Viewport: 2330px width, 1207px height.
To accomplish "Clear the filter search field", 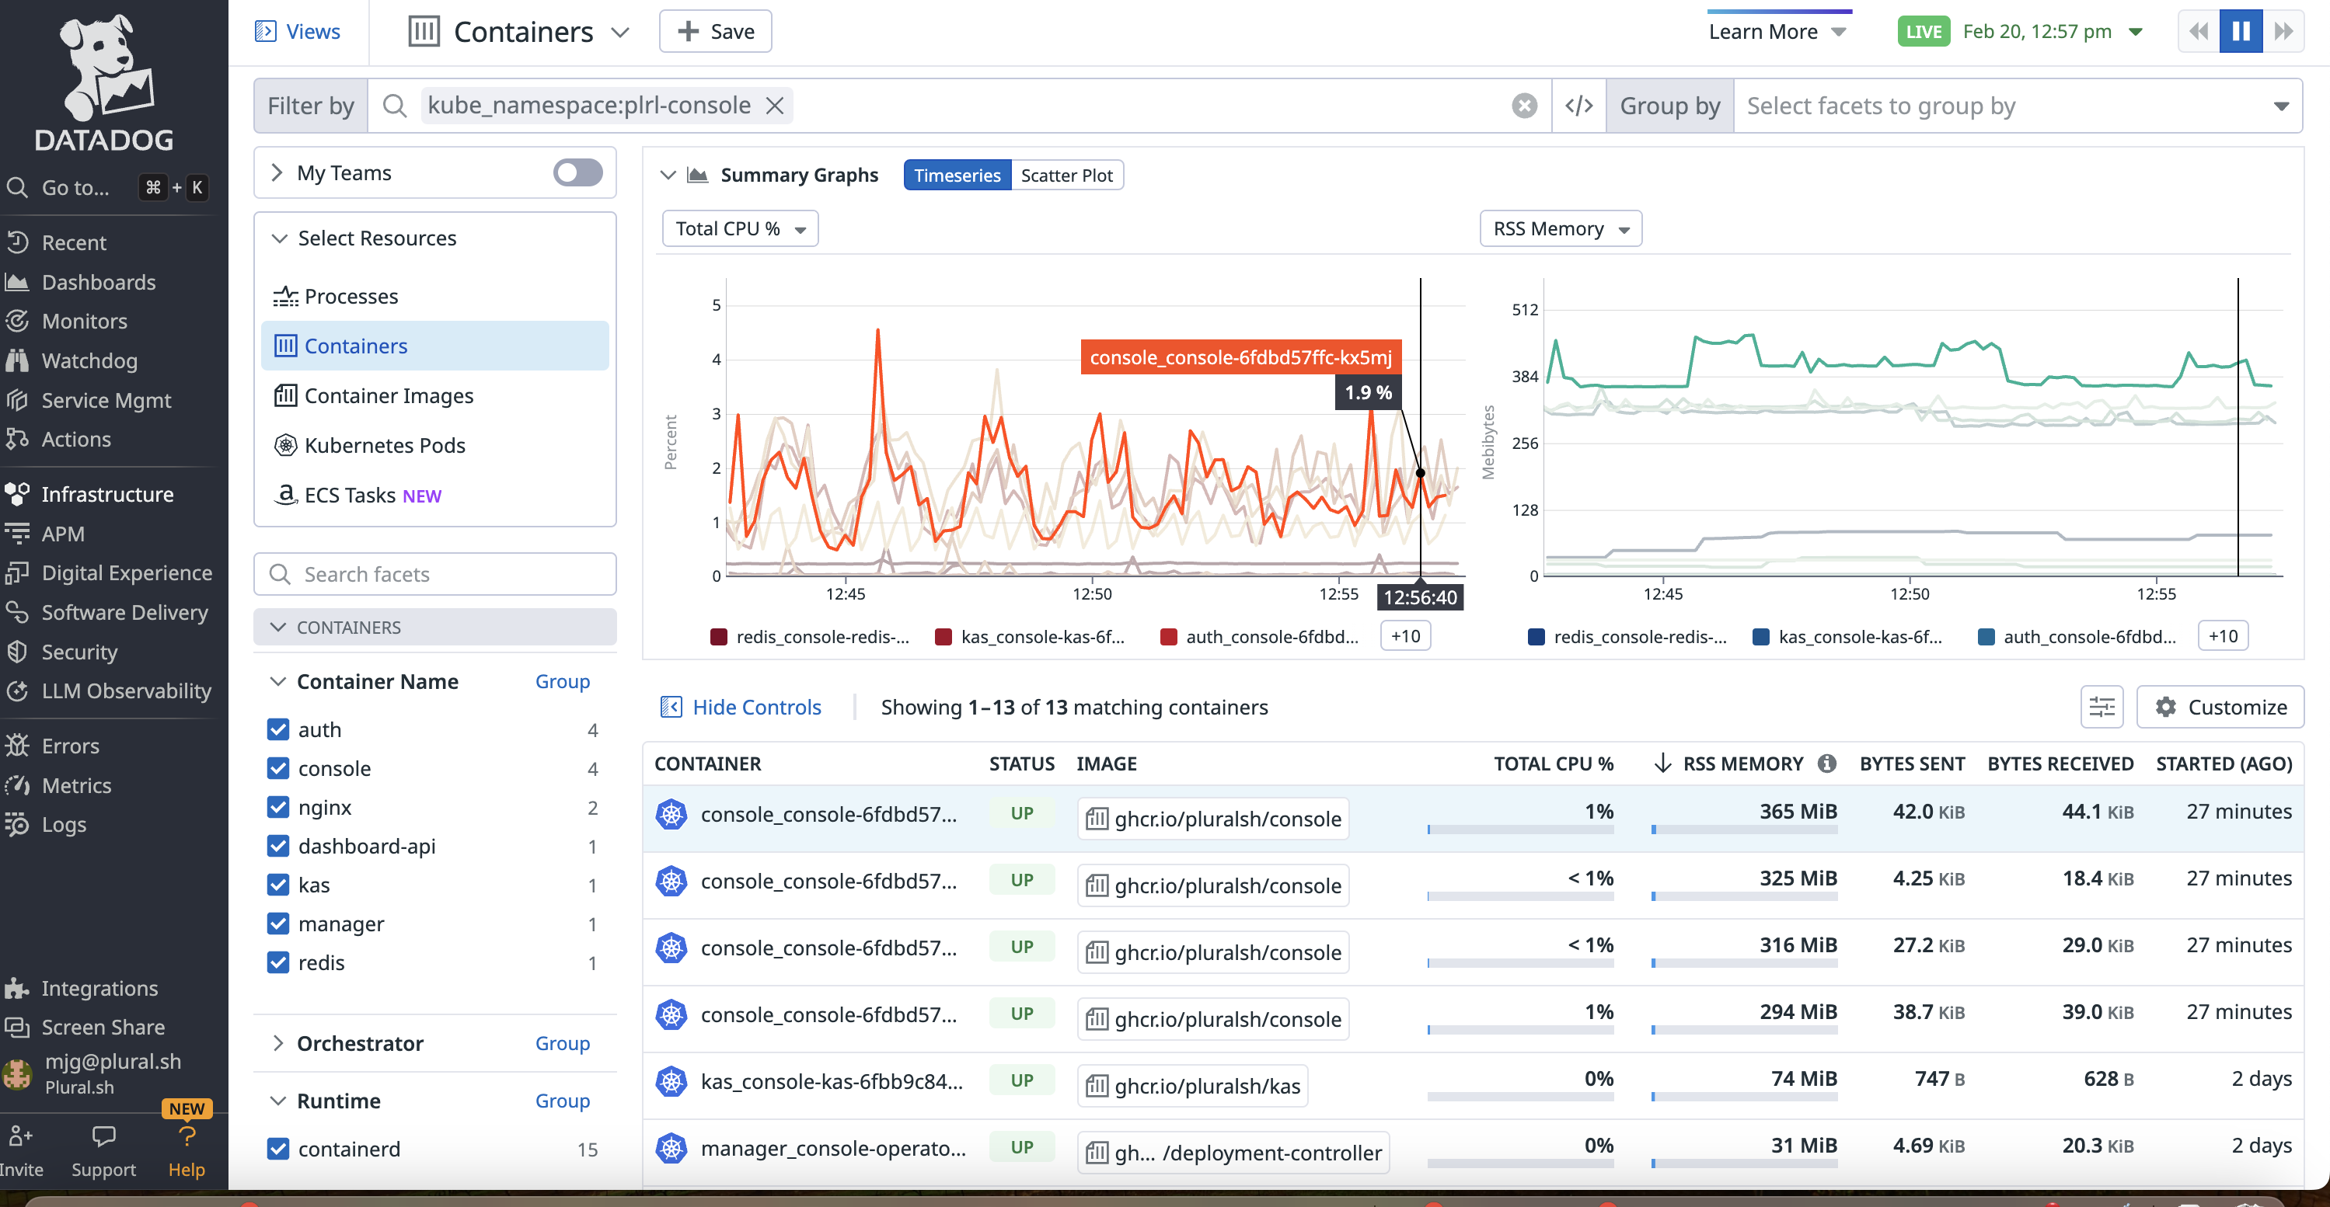I will coord(1525,106).
